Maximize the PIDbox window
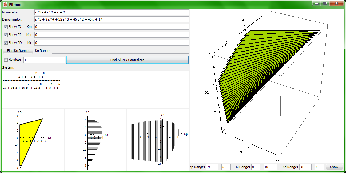The height and width of the screenshot is (173, 346). [x=325, y=3]
